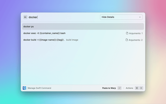This screenshot has height=104, width=166.
Task: Click 'Manage Swift Command' in footer
Action: [39, 88]
